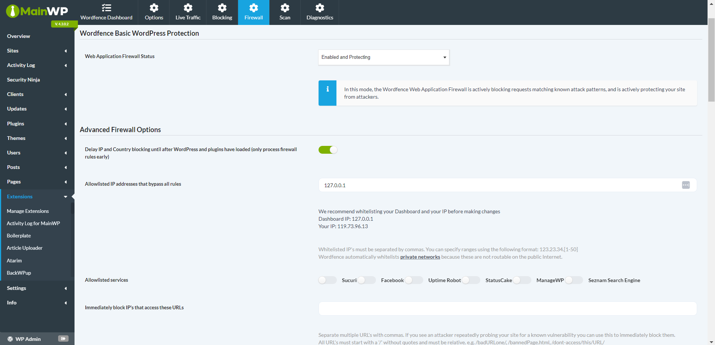
Task: Open Atarim extension
Action: (14, 261)
